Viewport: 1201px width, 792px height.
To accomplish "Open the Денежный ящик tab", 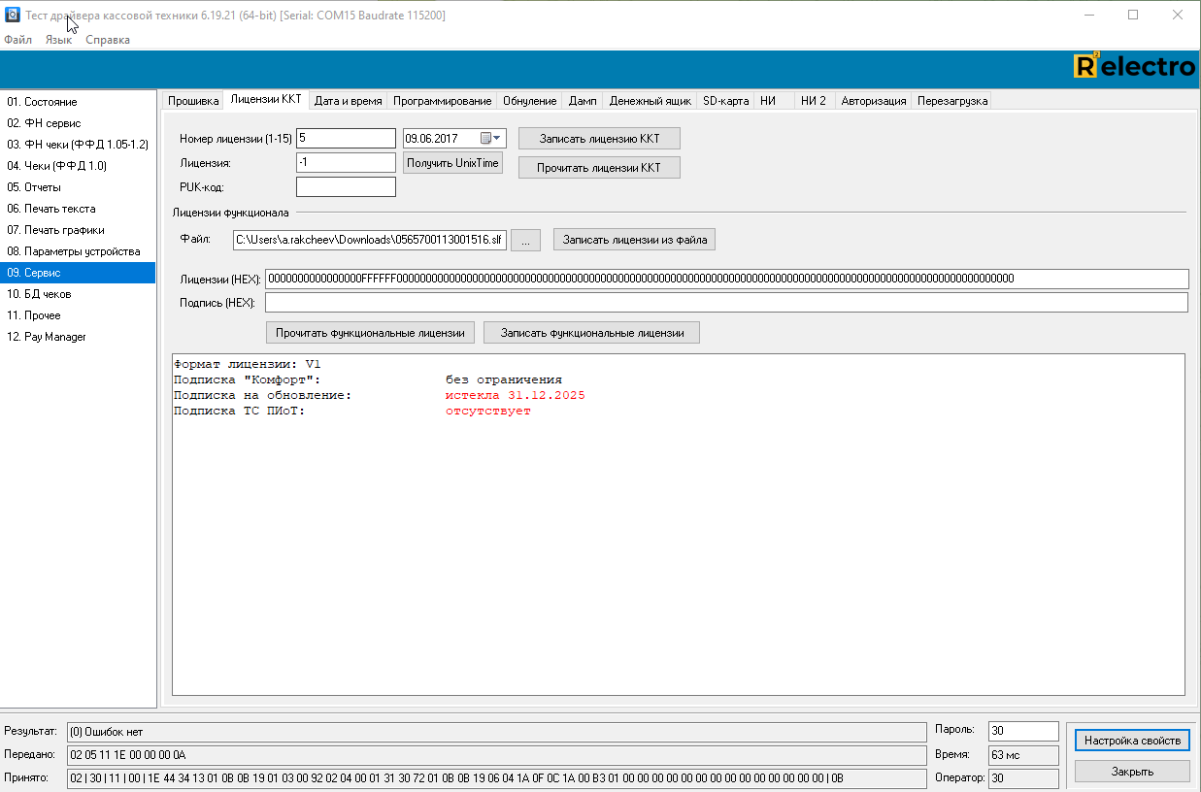I will pos(650,101).
